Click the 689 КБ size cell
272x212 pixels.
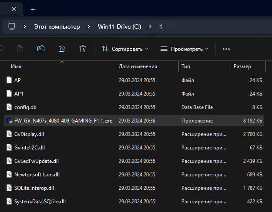(255, 175)
